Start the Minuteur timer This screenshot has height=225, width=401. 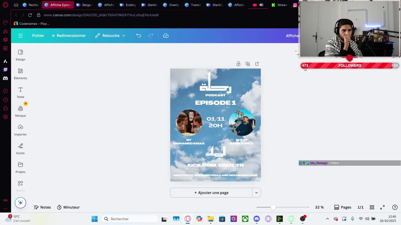point(68,207)
